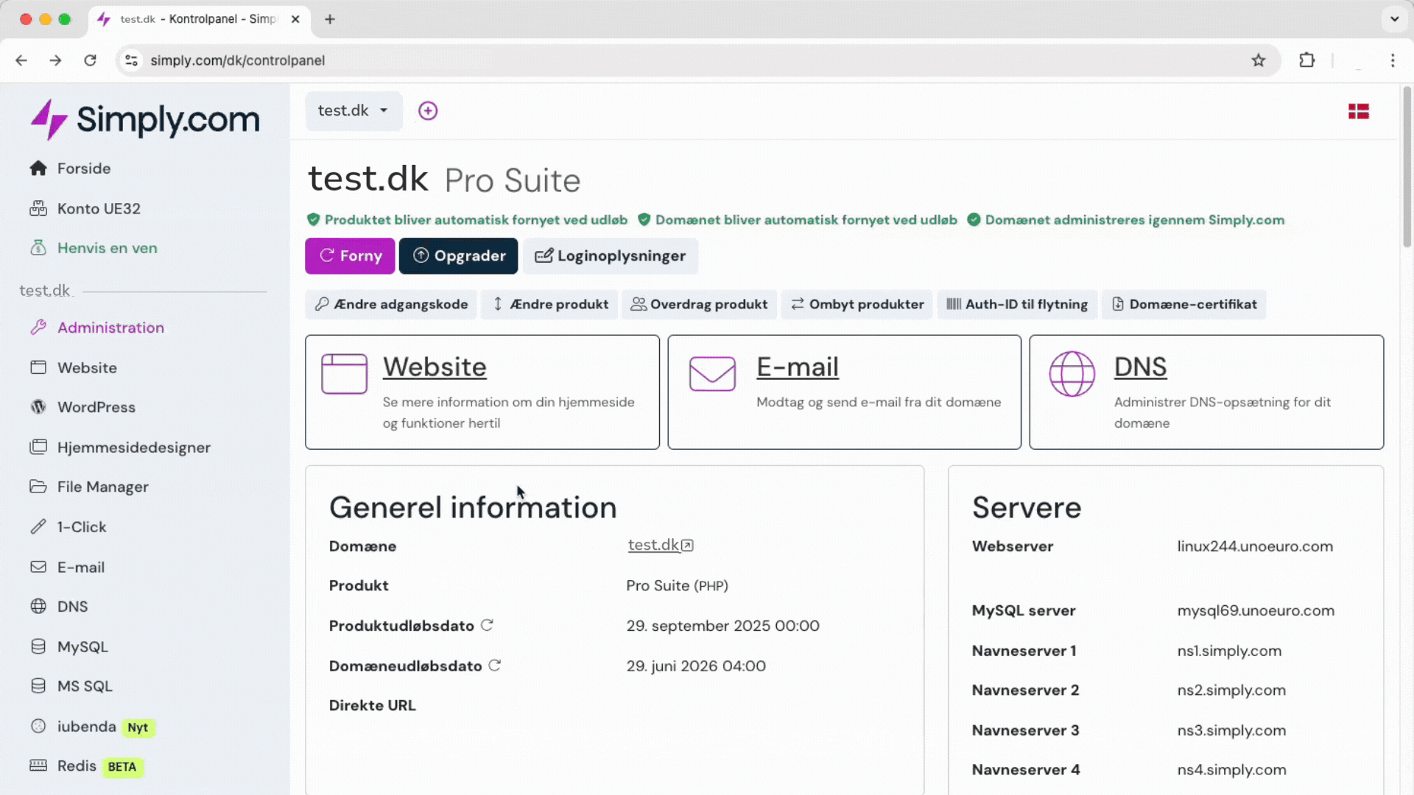Click Overdrag produkt
Image resolution: width=1414 pixels, height=795 pixels.
click(x=699, y=304)
